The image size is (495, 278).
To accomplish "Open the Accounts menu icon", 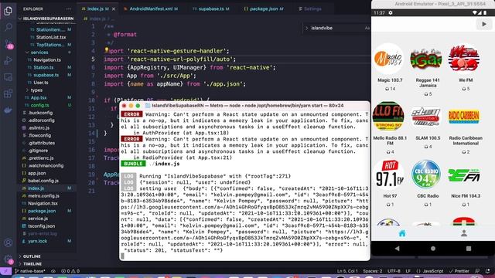I will pyautogui.click(x=9, y=242).
